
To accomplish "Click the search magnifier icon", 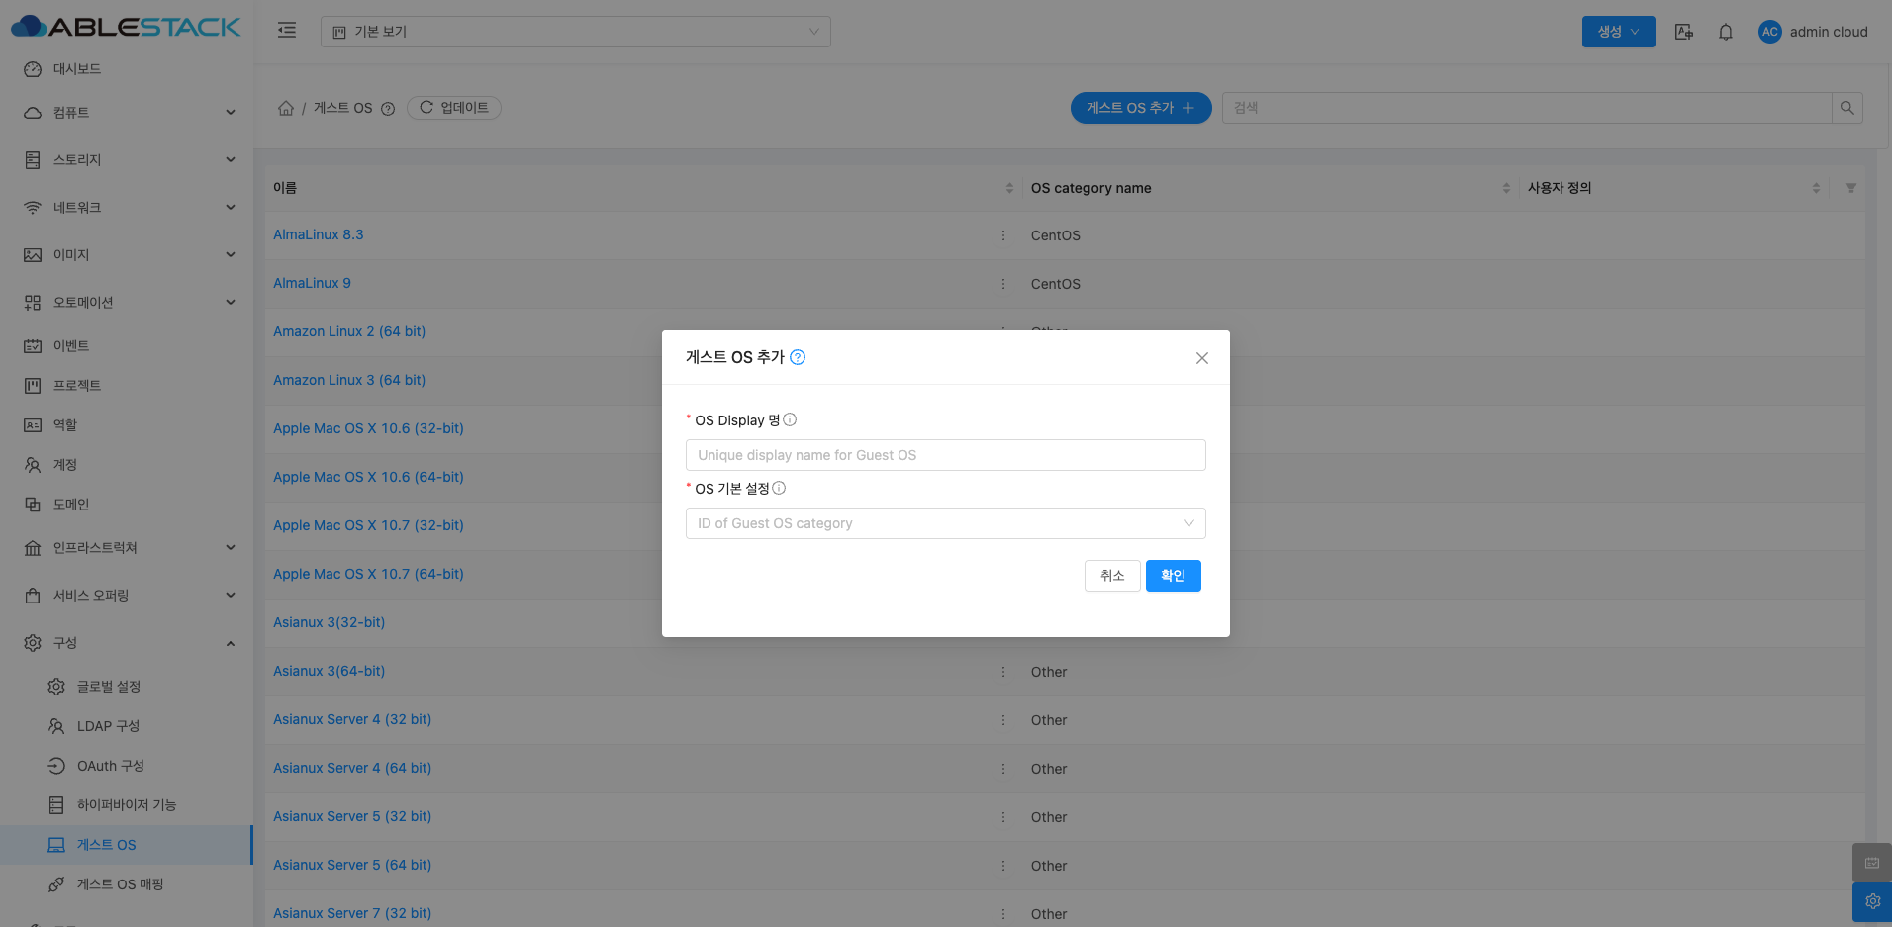I will coord(1846,108).
